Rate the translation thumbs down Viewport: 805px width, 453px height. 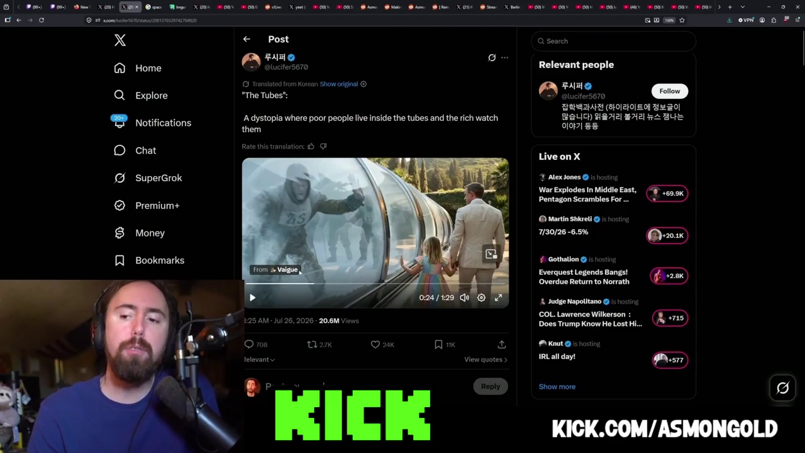pyautogui.click(x=323, y=146)
